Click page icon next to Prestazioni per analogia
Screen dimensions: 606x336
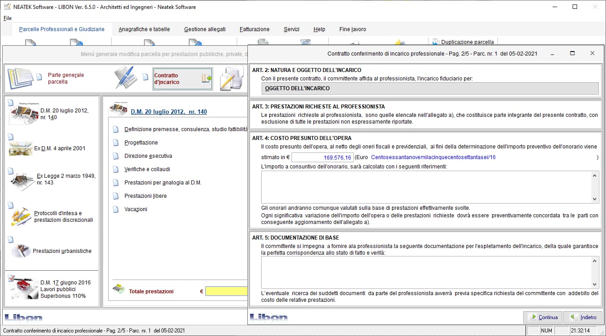click(x=116, y=183)
